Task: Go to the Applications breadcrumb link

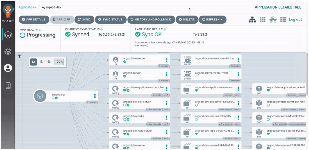Action: pyautogui.click(x=27, y=7)
